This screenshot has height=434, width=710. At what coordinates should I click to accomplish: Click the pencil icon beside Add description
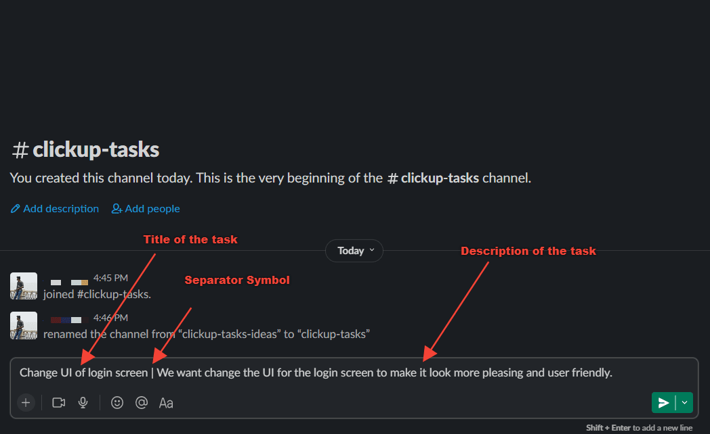[x=15, y=209]
